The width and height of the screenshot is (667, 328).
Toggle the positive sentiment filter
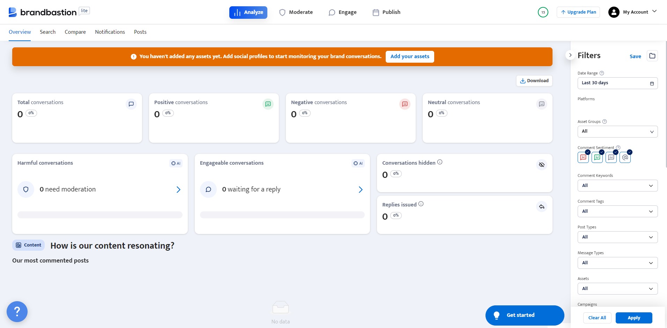point(597,157)
